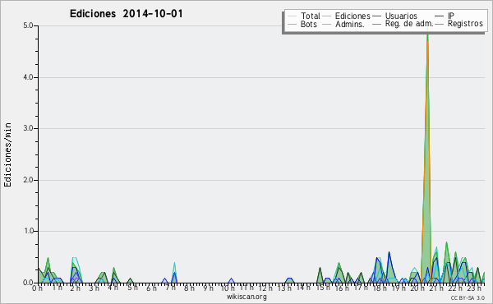The height and width of the screenshot is (304, 493).
Task: Click the green line swatch beside Ediciones
Action: click(327, 16)
